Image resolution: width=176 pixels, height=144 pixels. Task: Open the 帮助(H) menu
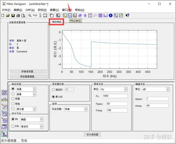click(x=80, y=10)
